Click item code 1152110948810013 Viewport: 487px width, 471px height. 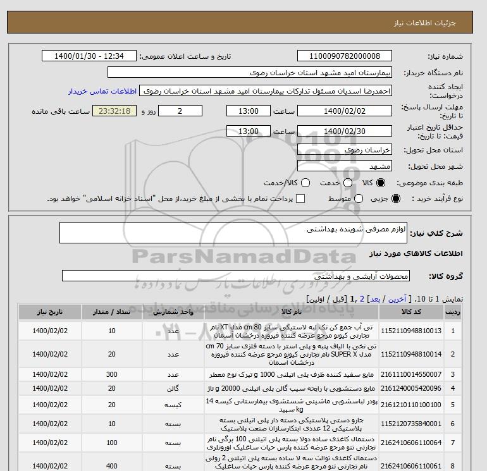point(411,331)
